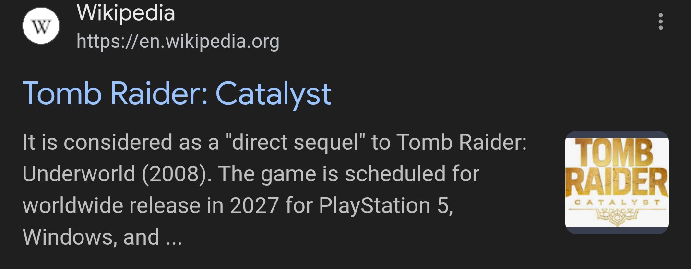Click the CATALYST word on the thumbnail

(617, 202)
